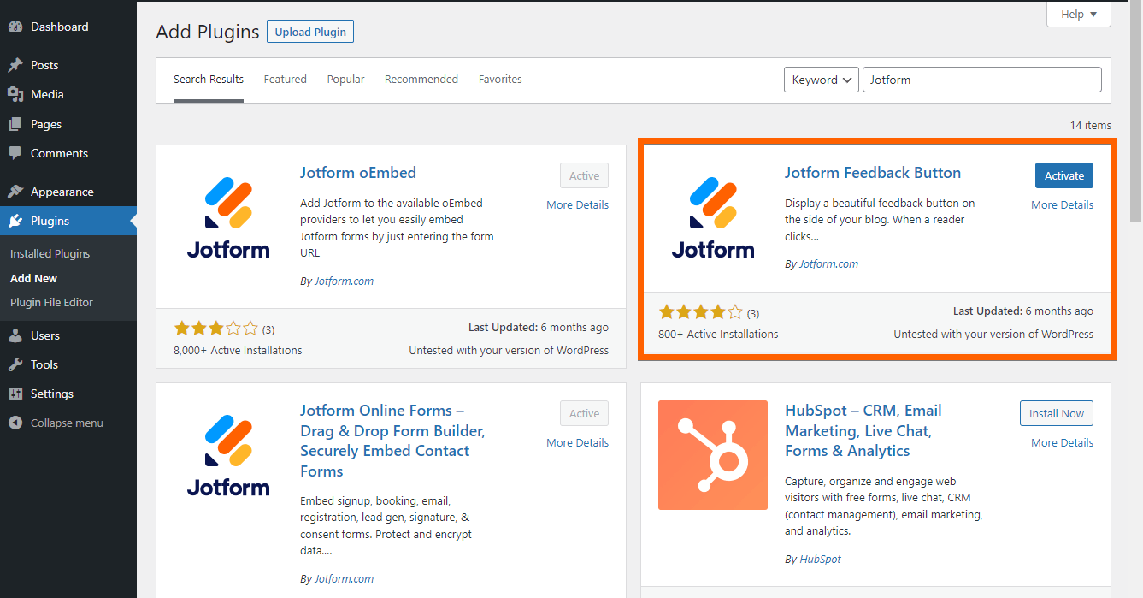Open Installed Plugins in the sidebar

50,253
